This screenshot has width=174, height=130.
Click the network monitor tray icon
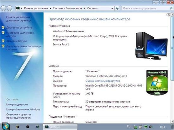tap(146, 127)
